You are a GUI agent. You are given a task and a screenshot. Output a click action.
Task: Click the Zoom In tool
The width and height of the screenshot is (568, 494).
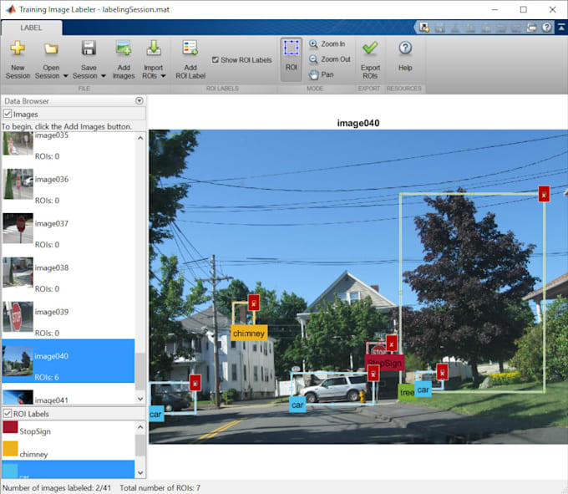click(x=327, y=43)
